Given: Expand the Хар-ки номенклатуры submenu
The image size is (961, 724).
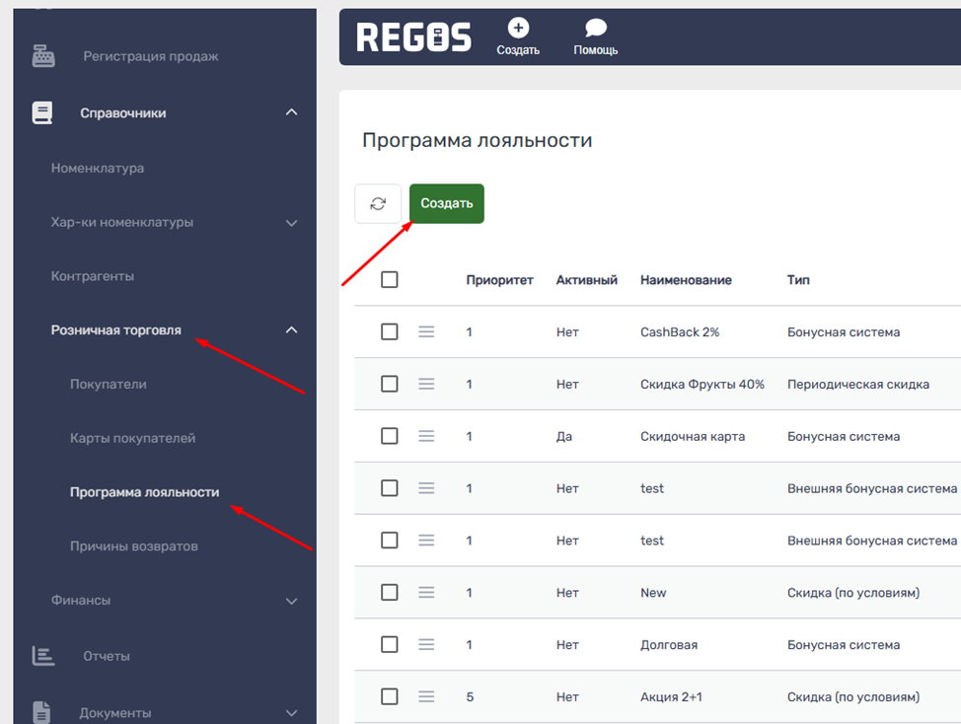Looking at the screenshot, I should coord(291,223).
